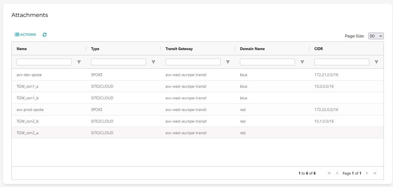Select the avx-prod-spoke row name
This screenshot has width=393, height=187.
tap(30, 110)
